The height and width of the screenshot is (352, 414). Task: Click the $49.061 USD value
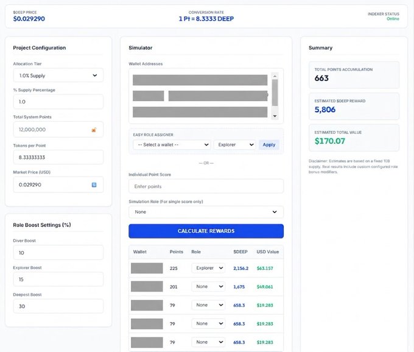click(265, 287)
